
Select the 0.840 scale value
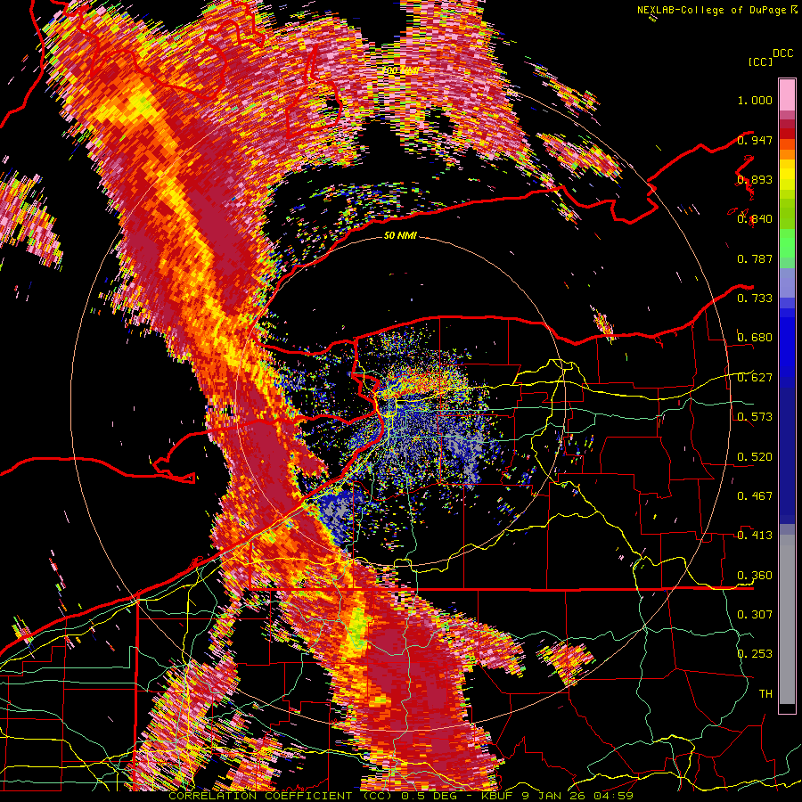click(x=755, y=219)
